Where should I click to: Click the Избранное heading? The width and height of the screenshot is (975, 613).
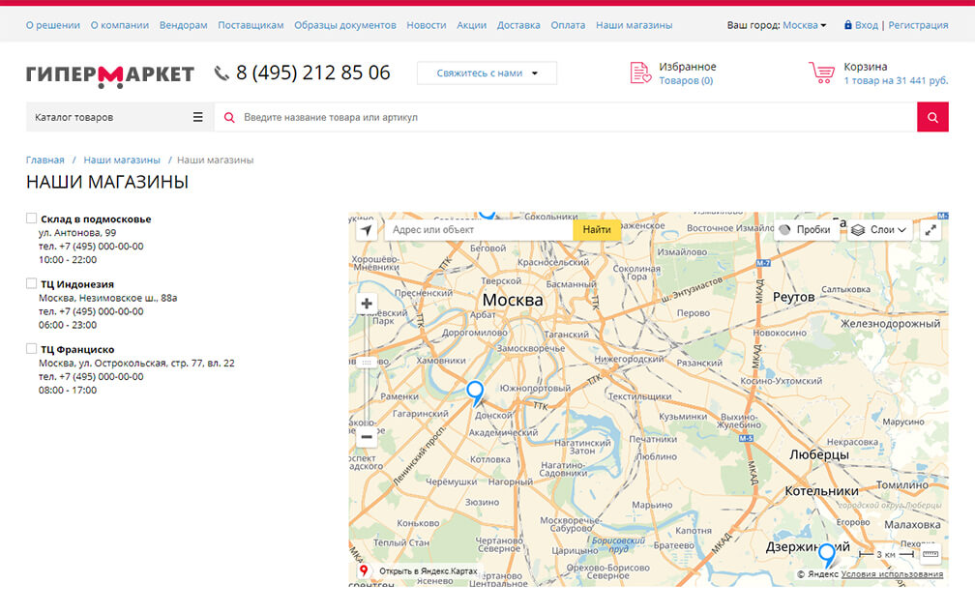(688, 67)
